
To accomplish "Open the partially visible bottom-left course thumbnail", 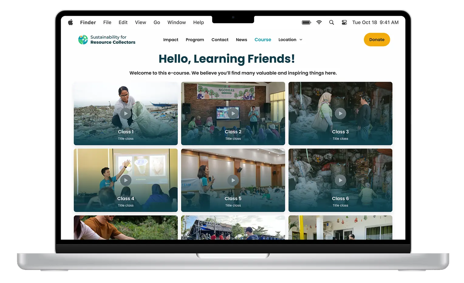I will click(x=126, y=227).
